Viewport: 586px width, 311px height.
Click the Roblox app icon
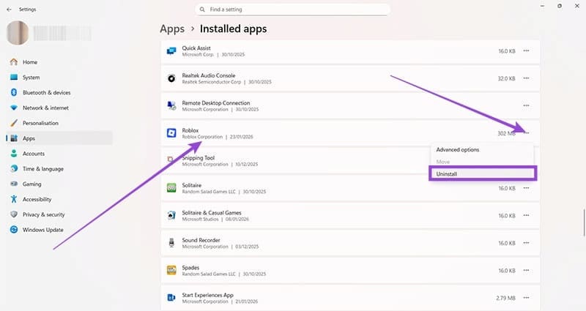click(171, 133)
